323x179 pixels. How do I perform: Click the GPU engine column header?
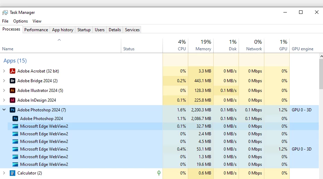304,46
